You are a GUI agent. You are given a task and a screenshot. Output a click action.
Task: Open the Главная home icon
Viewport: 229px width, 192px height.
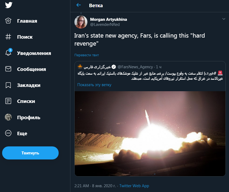(8, 21)
